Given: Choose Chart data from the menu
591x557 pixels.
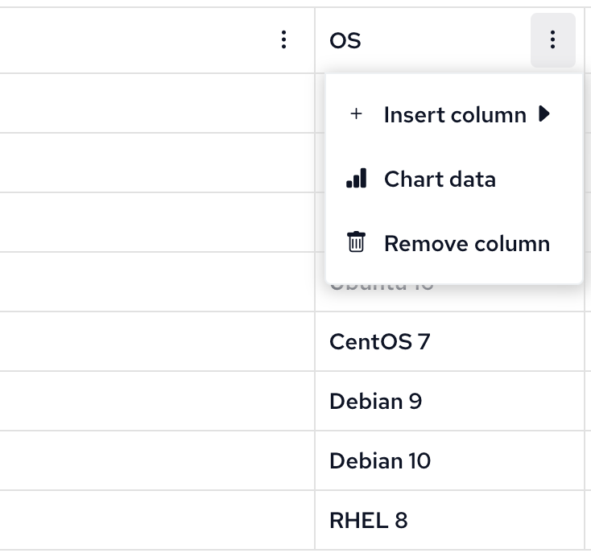Looking at the screenshot, I should (454, 179).
